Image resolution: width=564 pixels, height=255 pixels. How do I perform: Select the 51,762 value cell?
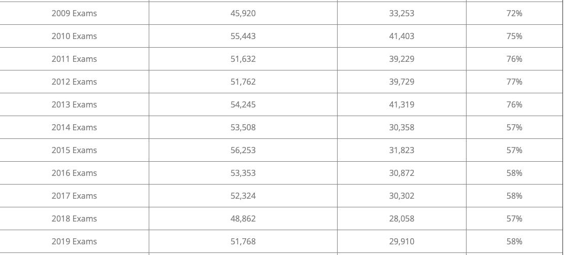click(x=243, y=82)
